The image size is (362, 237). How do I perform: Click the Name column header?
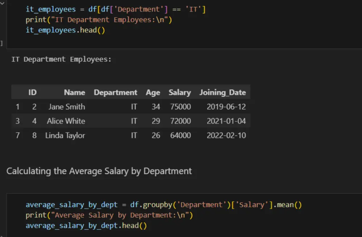click(x=75, y=92)
